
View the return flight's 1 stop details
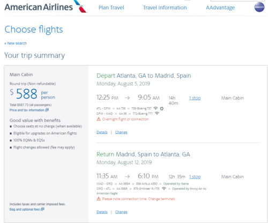click(195, 177)
